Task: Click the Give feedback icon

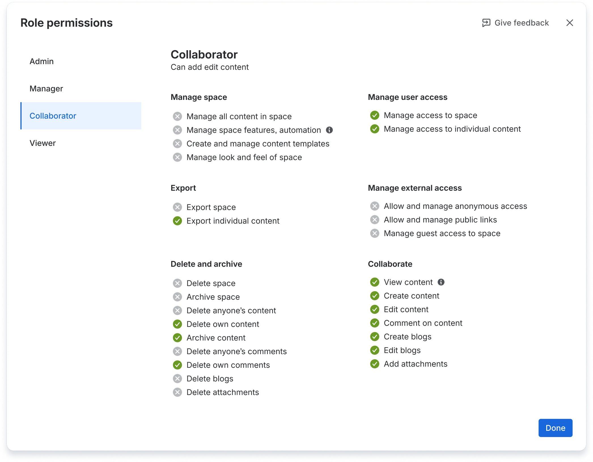Action: coord(486,23)
